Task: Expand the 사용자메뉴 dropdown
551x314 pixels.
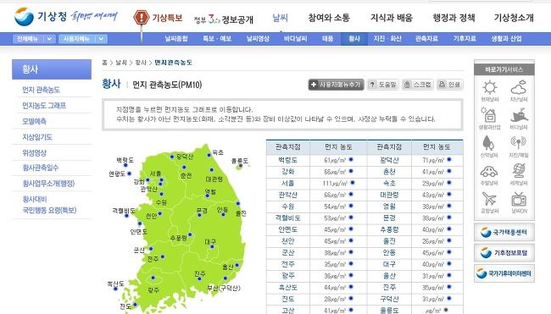Action: click(83, 39)
